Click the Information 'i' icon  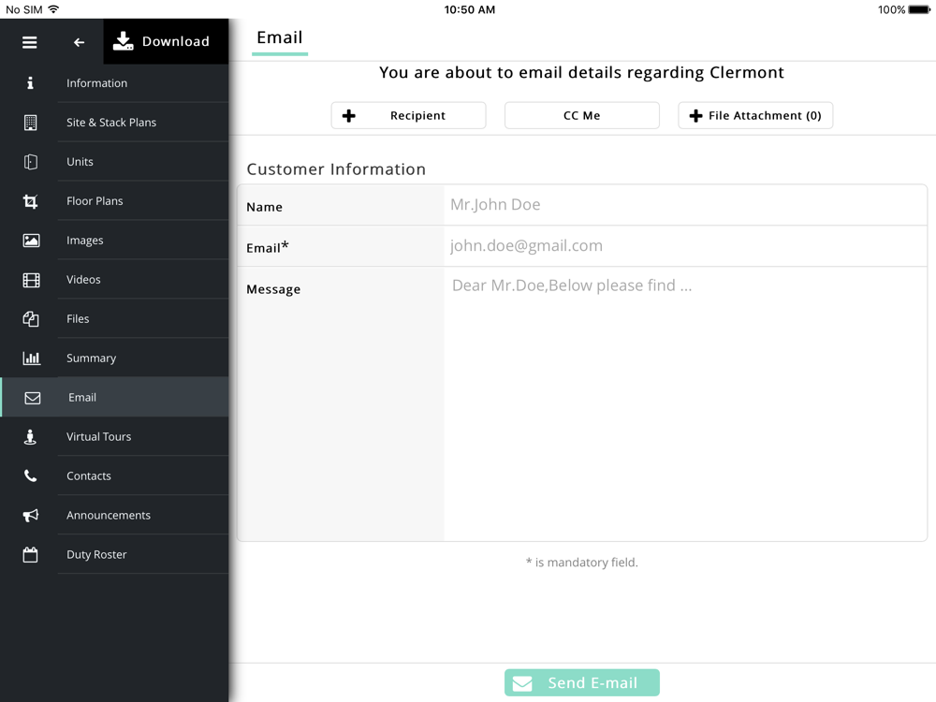(30, 83)
